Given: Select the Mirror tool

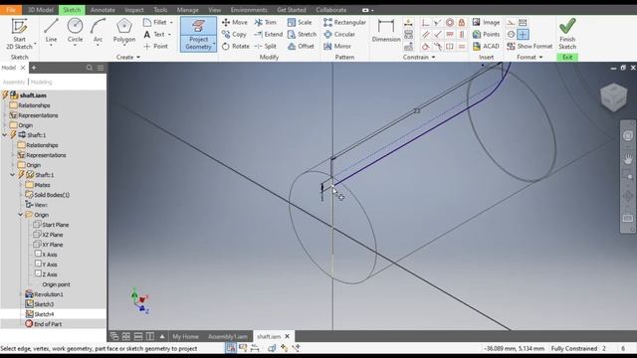Looking at the screenshot, I should coord(337,47).
